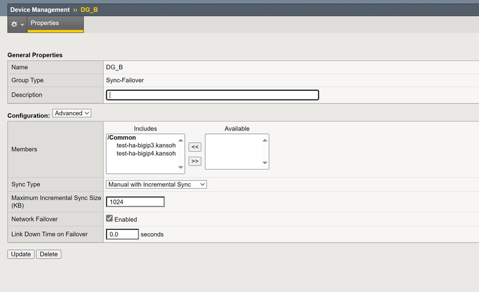The image size is (479, 292).
Task: Click the Includes column heading
Action: (x=145, y=129)
